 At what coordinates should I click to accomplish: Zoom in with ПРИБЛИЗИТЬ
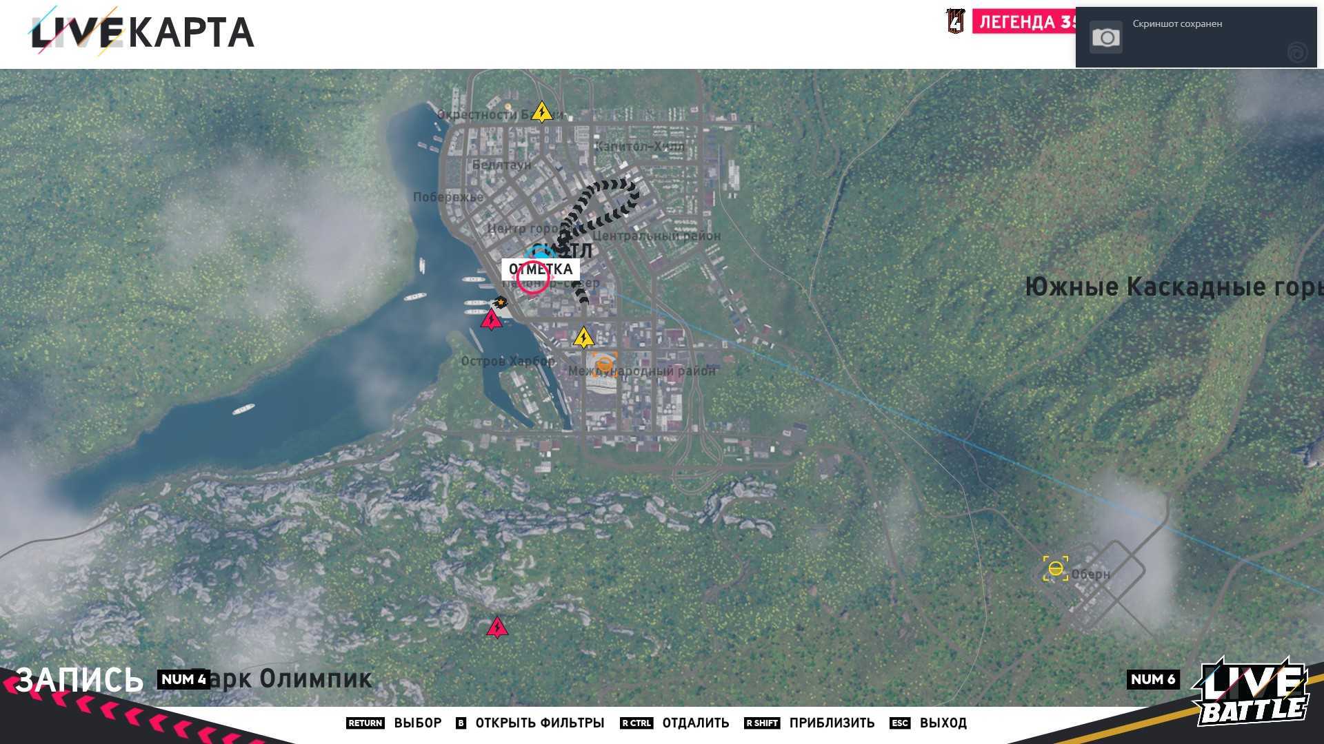831,723
